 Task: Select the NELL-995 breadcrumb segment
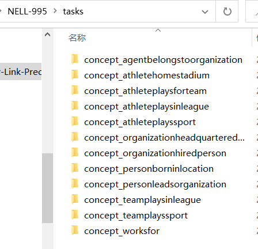click(27, 12)
